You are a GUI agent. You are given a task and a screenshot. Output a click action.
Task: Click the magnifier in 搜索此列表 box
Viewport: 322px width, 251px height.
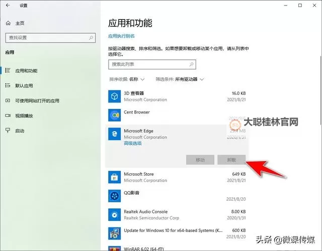[191, 64]
